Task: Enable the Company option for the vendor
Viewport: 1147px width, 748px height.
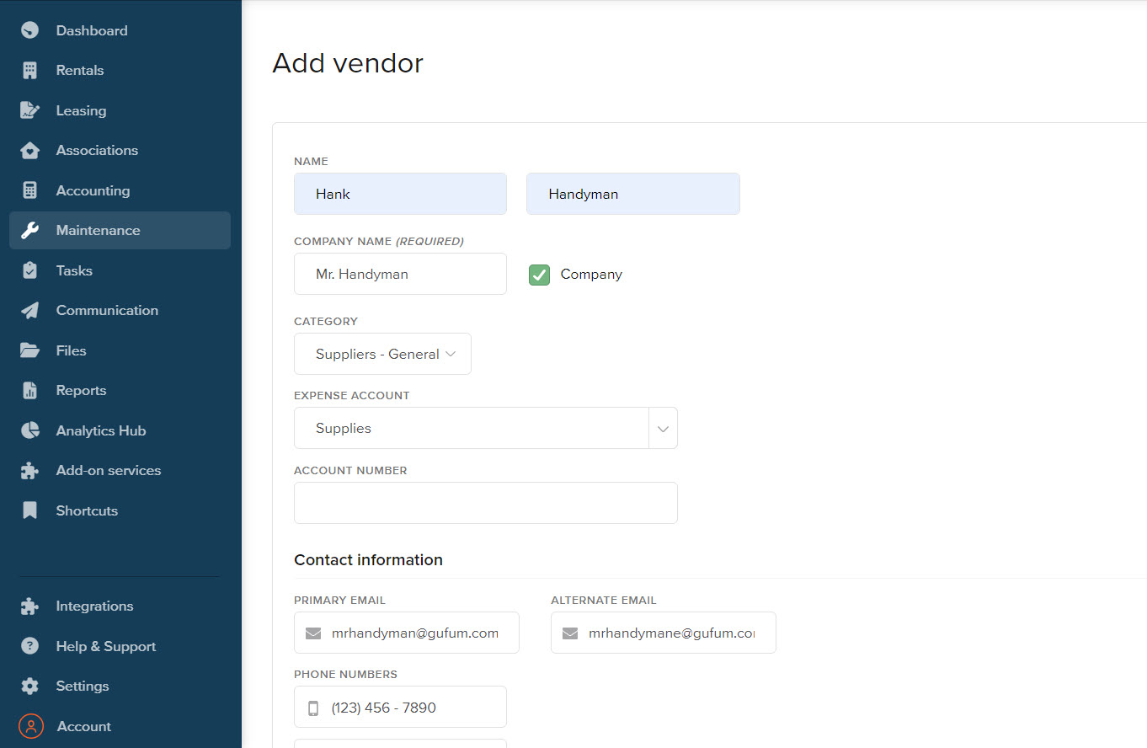Action: (x=538, y=274)
